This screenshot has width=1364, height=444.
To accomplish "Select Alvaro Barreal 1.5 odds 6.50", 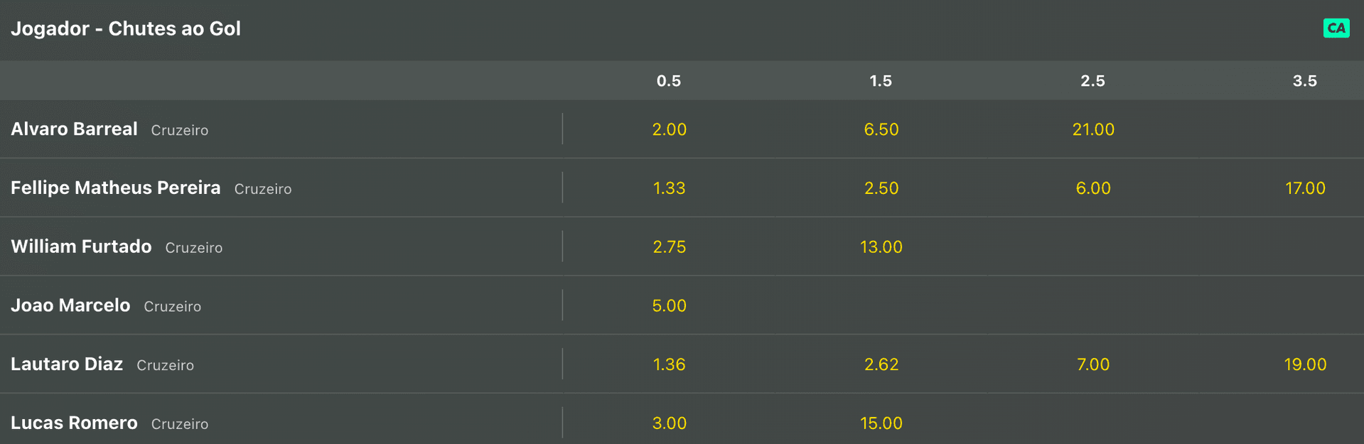I will 881,129.
